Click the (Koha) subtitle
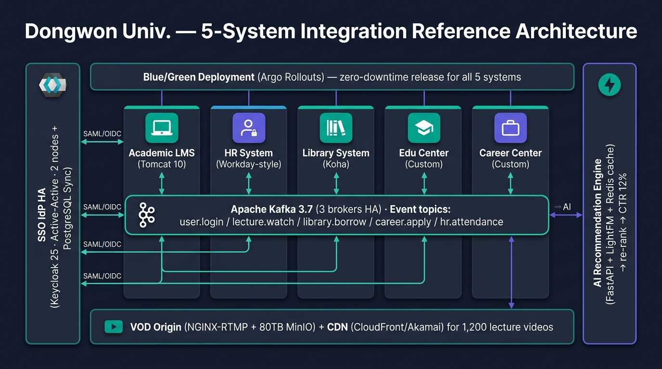Screen dimensions: 662x369 point(336,164)
